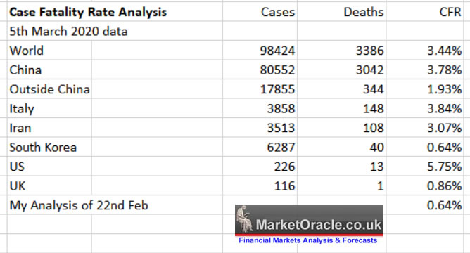Screen dimensions: 470x253
Task: Click the '5th March 2020 data' cell
Action: click(115, 31)
